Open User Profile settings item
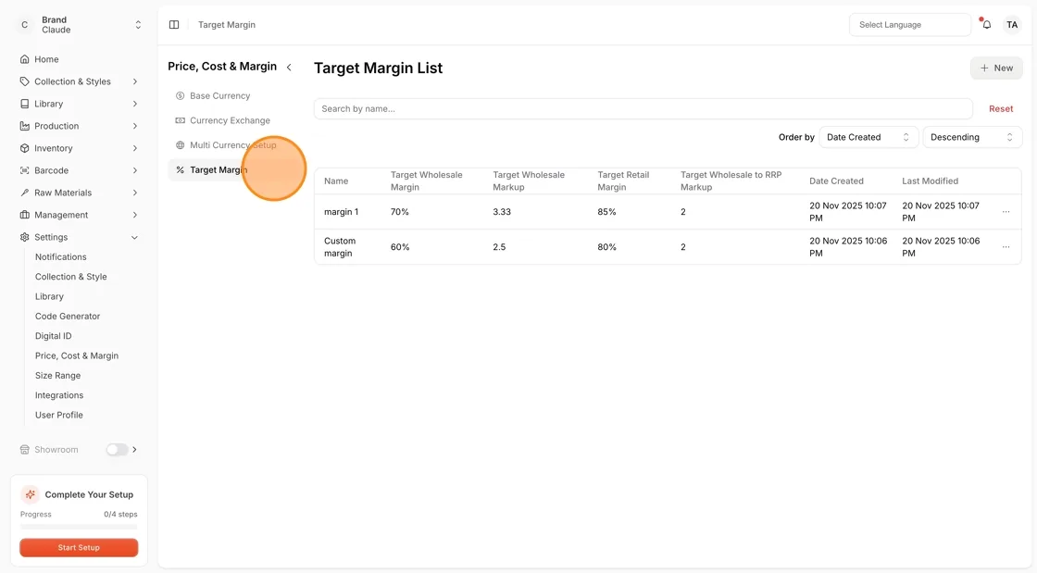The height and width of the screenshot is (573, 1037). pyautogui.click(x=59, y=415)
